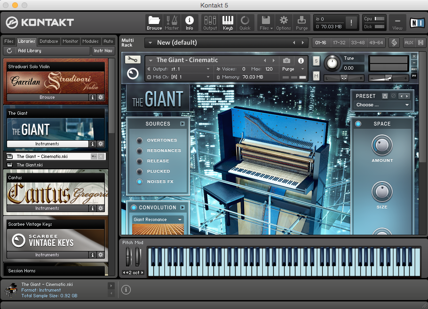The width and height of the screenshot is (428, 309).
Task: Open the Giant Resonance impulse dropdown
Action: pyautogui.click(x=158, y=220)
